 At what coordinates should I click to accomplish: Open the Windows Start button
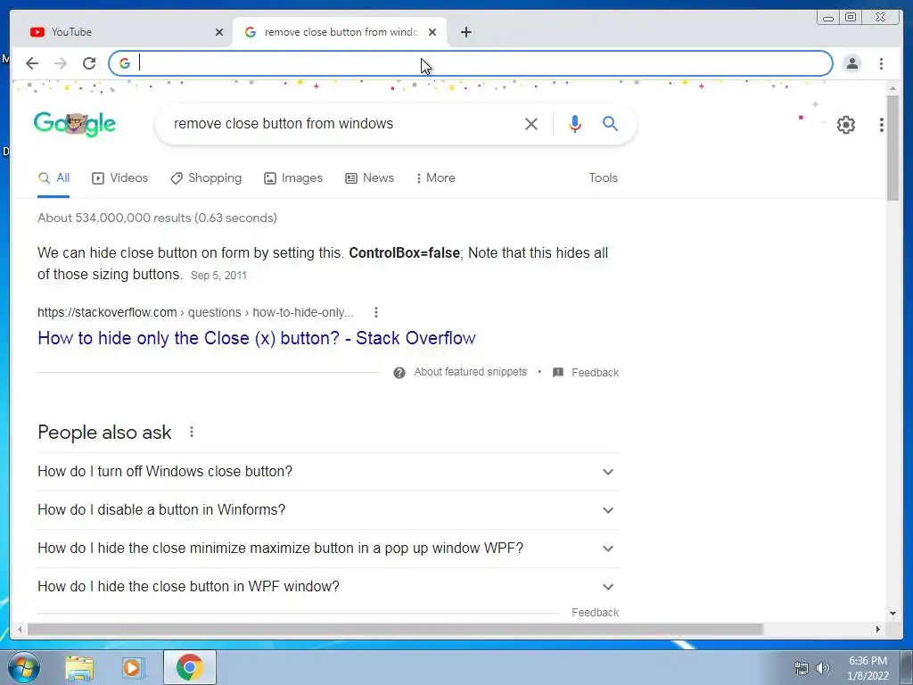coord(24,667)
